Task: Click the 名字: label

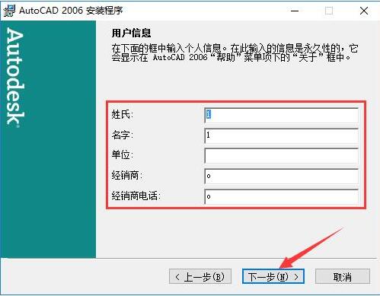Action: 123,135
